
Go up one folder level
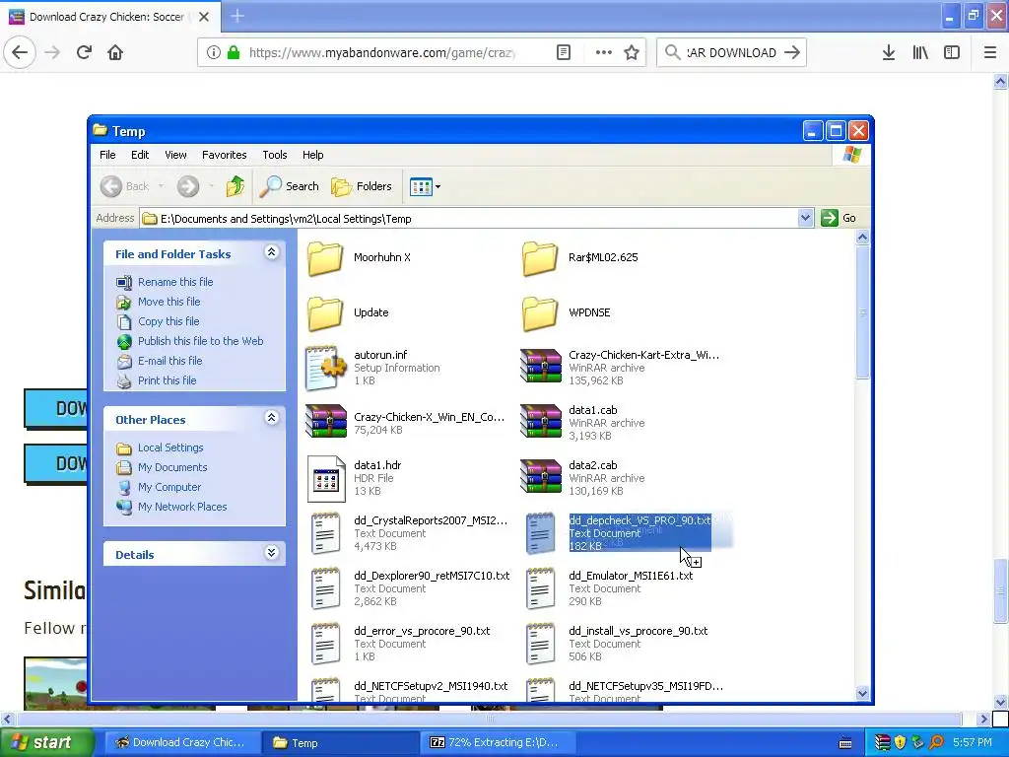[x=235, y=186]
